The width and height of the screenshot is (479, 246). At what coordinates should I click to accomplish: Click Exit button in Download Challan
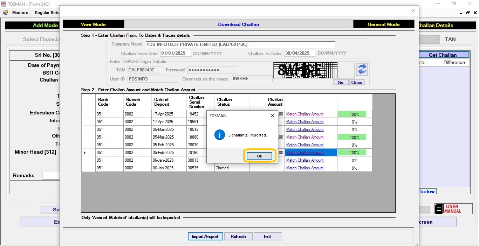(267, 237)
